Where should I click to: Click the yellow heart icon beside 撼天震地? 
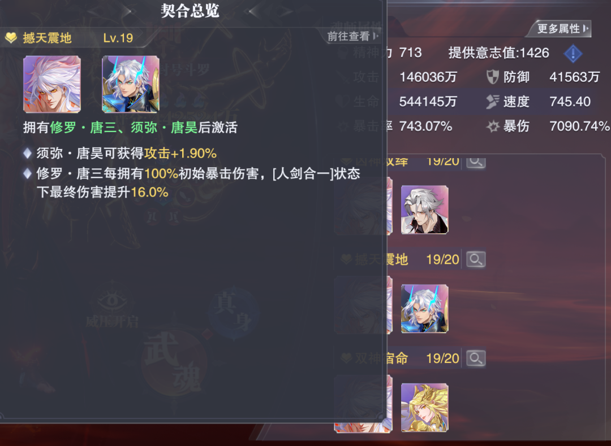[x=11, y=38]
